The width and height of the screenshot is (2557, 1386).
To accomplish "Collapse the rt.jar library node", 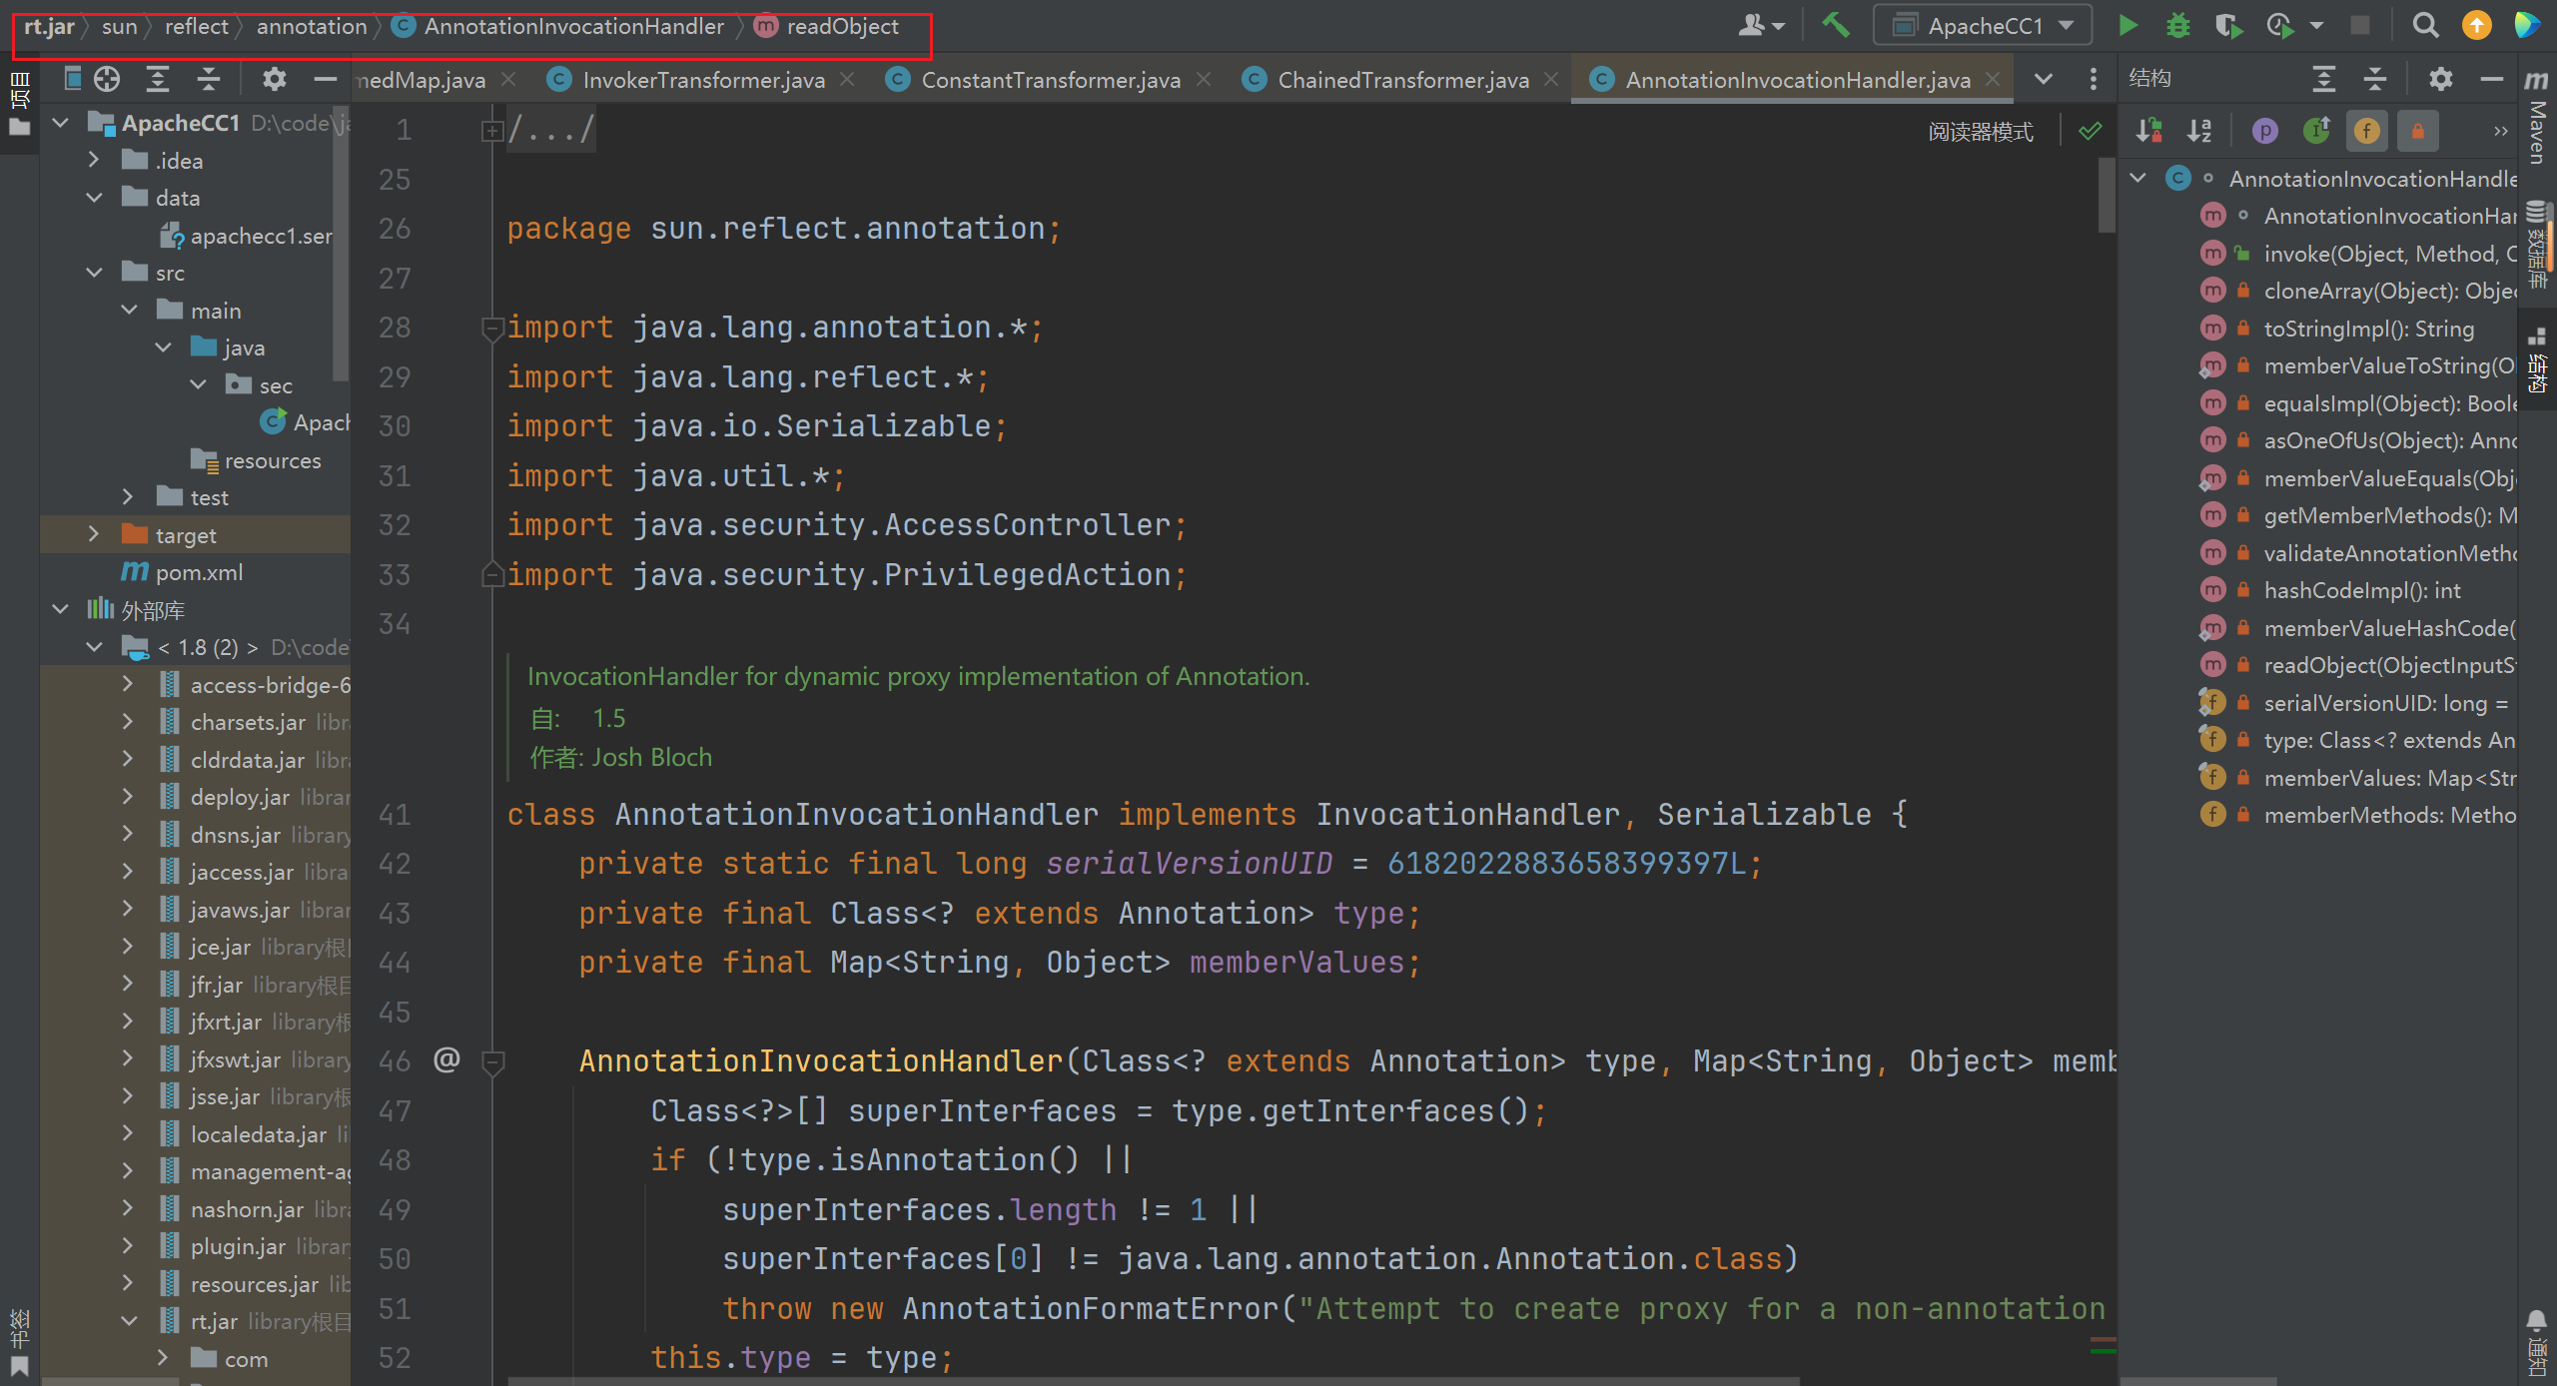I will pos(128,1320).
